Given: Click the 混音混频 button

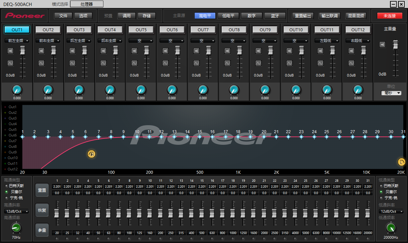Looking at the screenshot, I should (356, 16).
